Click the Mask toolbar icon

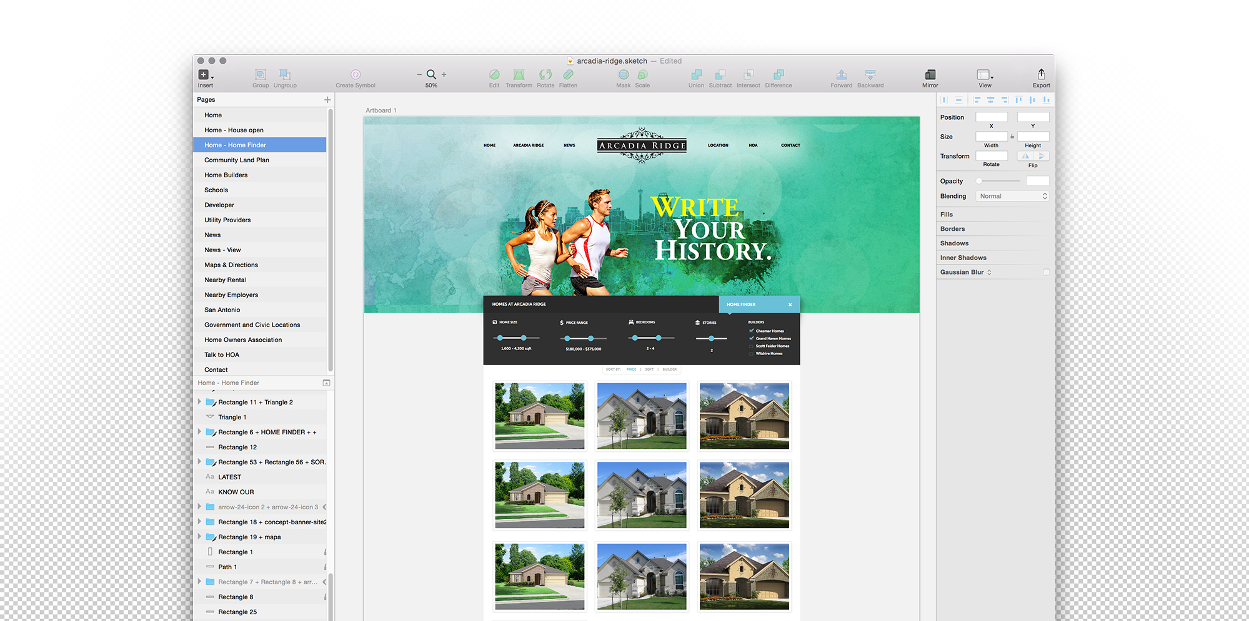coord(624,74)
